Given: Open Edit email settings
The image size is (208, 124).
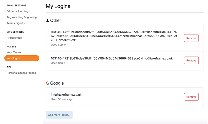Looking at the screenshot, I should [x=18, y=11].
